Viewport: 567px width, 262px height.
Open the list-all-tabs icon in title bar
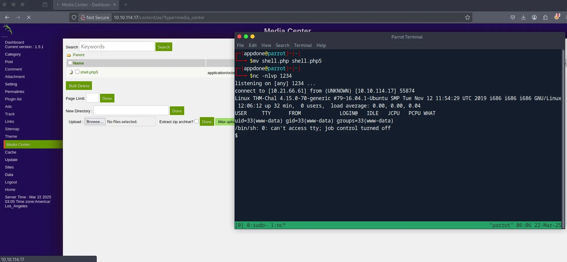[x=45, y=4]
